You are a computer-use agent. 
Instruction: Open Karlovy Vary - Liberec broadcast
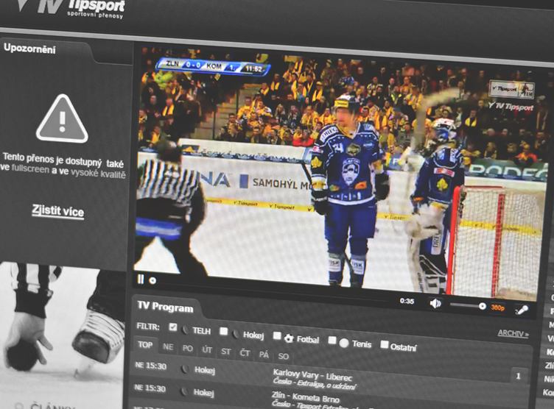(x=312, y=375)
